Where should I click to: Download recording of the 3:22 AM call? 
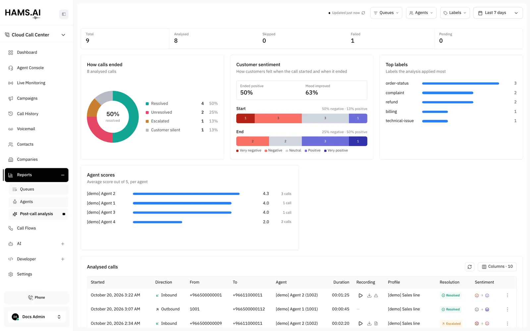point(369,296)
